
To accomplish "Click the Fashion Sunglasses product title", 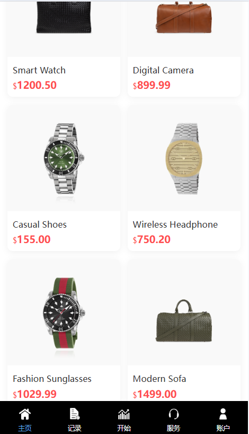I will 52,379.
